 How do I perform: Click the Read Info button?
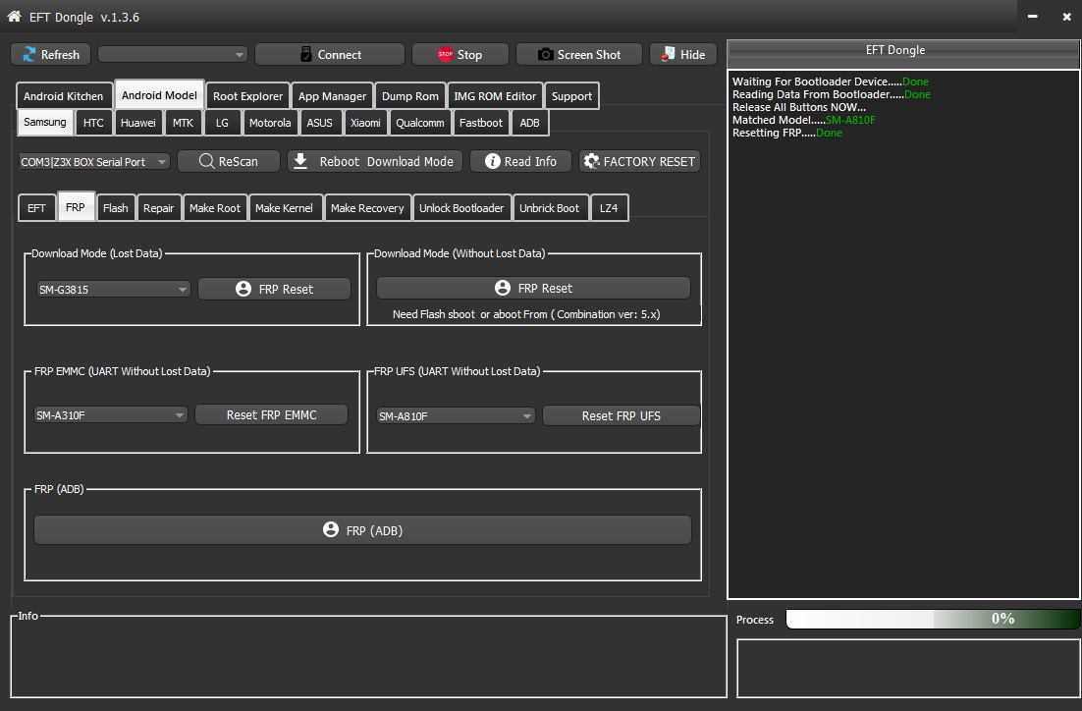click(x=520, y=161)
